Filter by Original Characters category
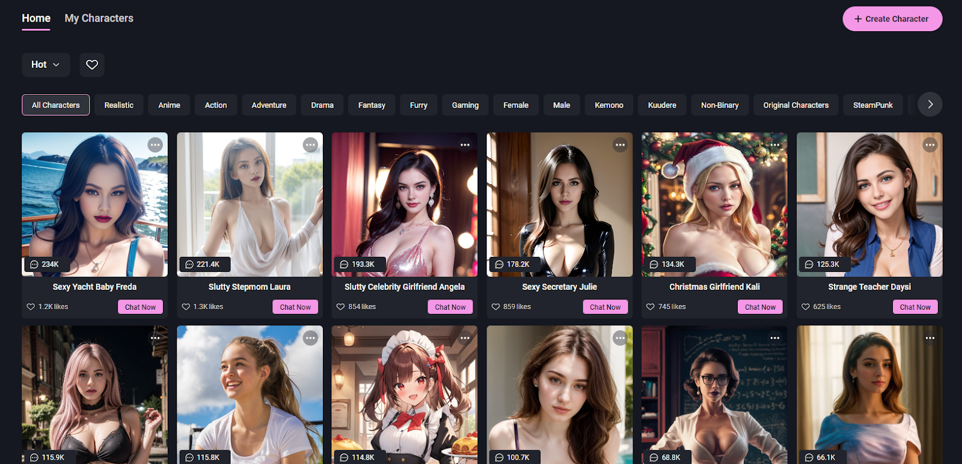The image size is (962, 464). click(796, 105)
